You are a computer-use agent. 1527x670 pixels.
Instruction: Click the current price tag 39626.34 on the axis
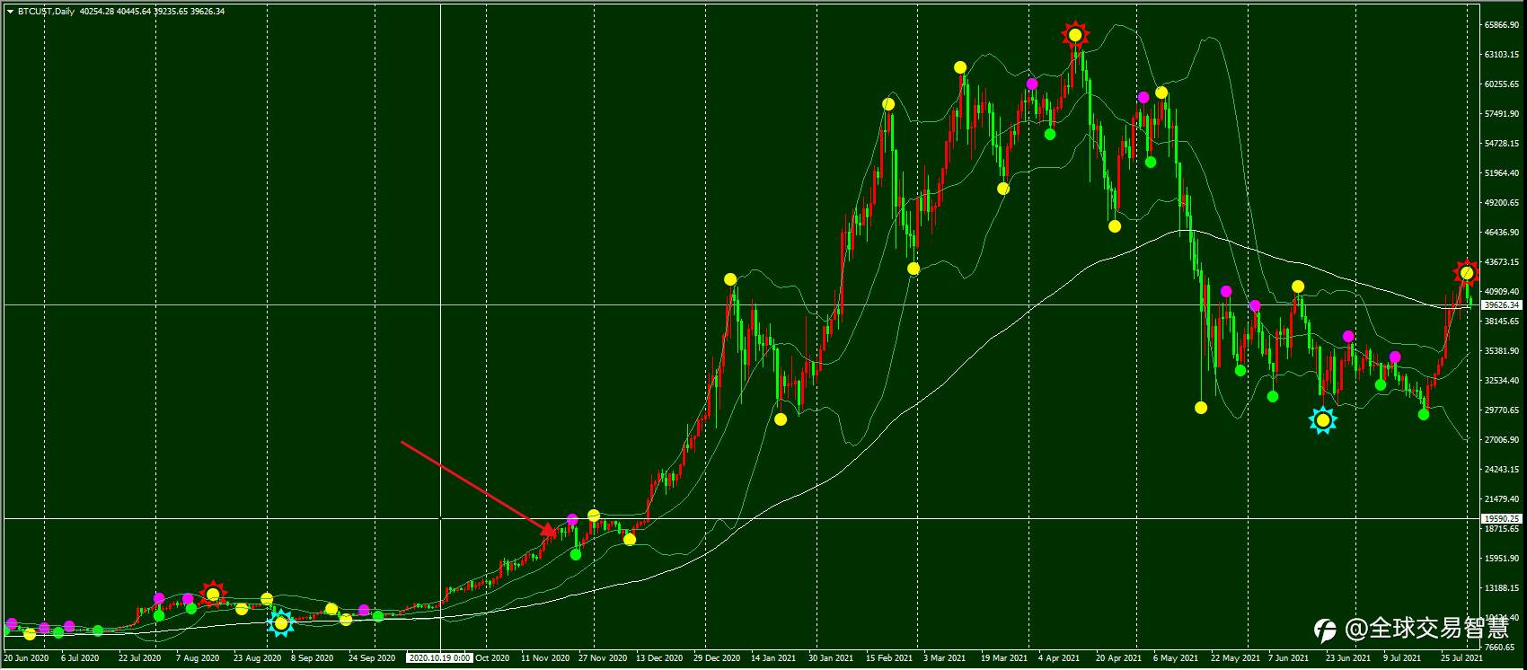(1501, 305)
